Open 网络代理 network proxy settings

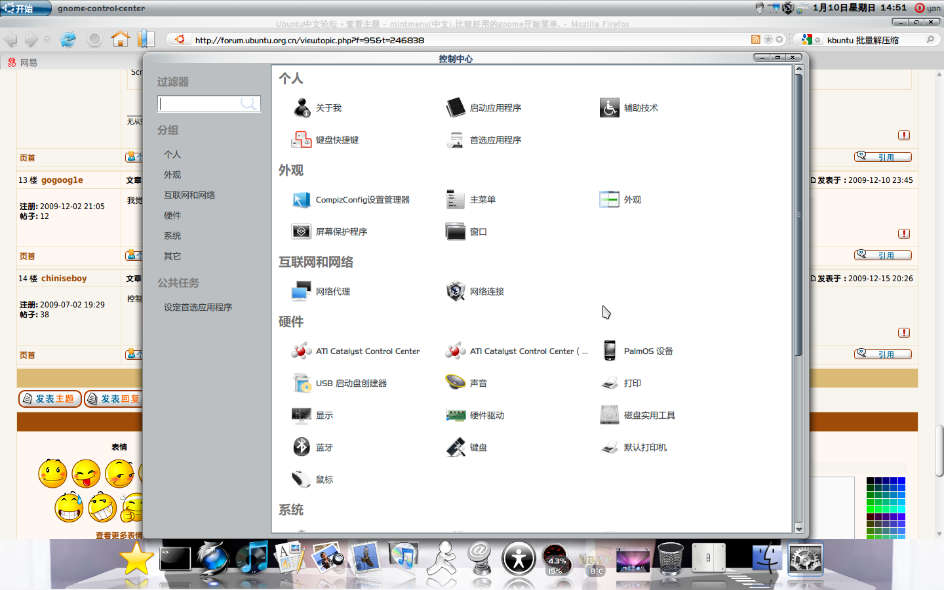pos(321,291)
